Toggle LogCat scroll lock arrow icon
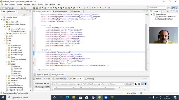 pos(145,84)
